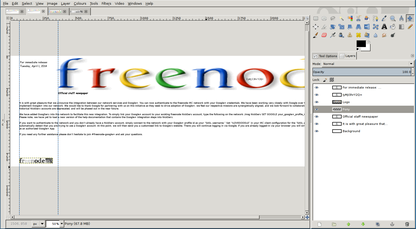Select the Paintbrush tool
The height and width of the screenshot is (229, 416).
pyautogui.click(x=316, y=35)
